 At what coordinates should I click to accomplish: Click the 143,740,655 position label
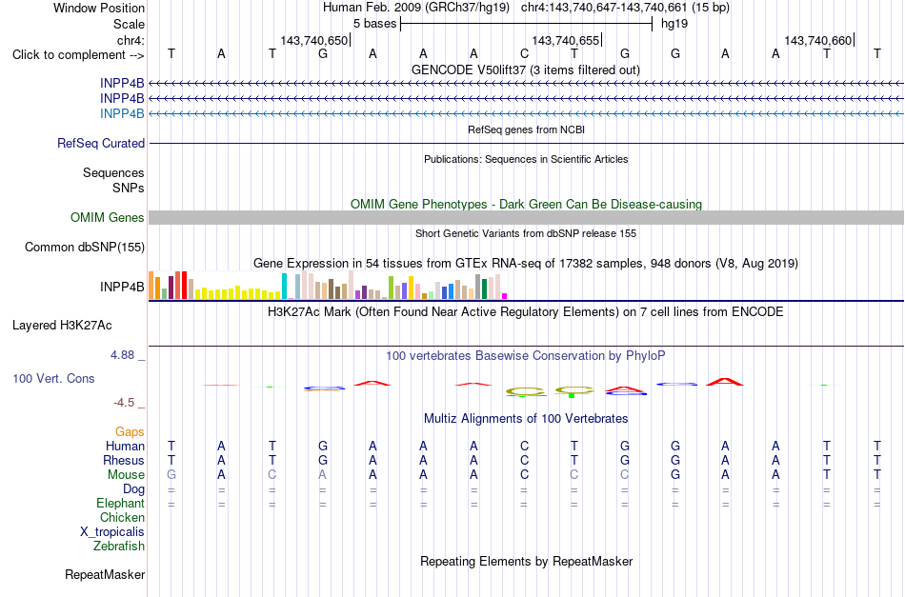[566, 40]
